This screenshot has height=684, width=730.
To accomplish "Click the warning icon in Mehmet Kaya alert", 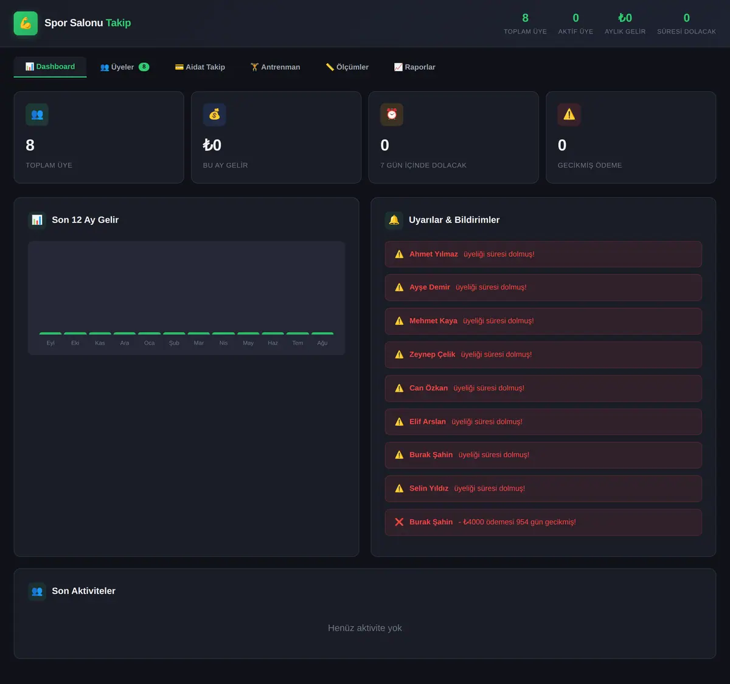I will (x=399, y=321).
